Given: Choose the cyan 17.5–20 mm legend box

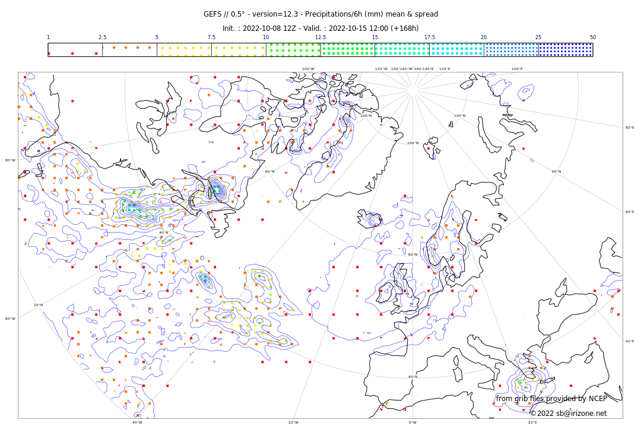Looking at the screenshot, I should 456,50.
